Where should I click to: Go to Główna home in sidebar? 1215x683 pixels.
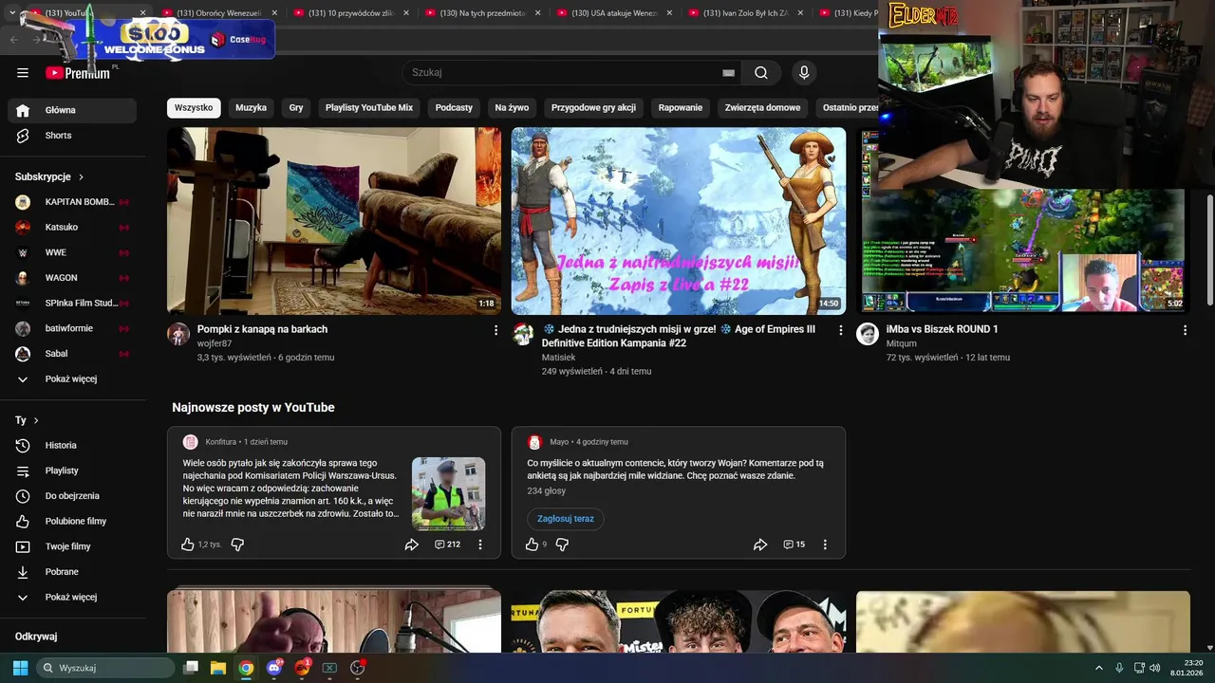tap(72, 110)
